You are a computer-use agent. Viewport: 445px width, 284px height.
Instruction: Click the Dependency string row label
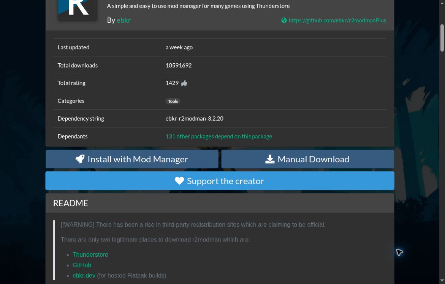coord(81,119)
